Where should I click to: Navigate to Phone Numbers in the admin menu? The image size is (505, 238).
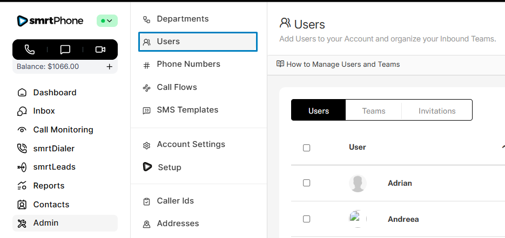point(188,64)
